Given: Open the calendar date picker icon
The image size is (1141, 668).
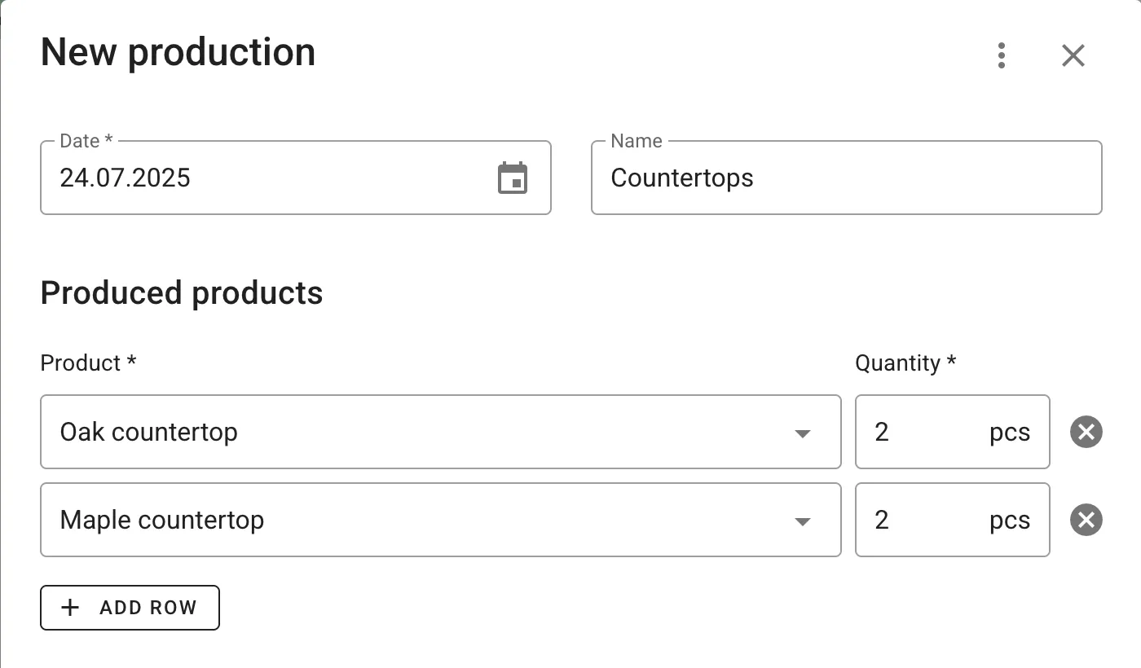Looking at the screenshot, I should click(x=513, y=178).
